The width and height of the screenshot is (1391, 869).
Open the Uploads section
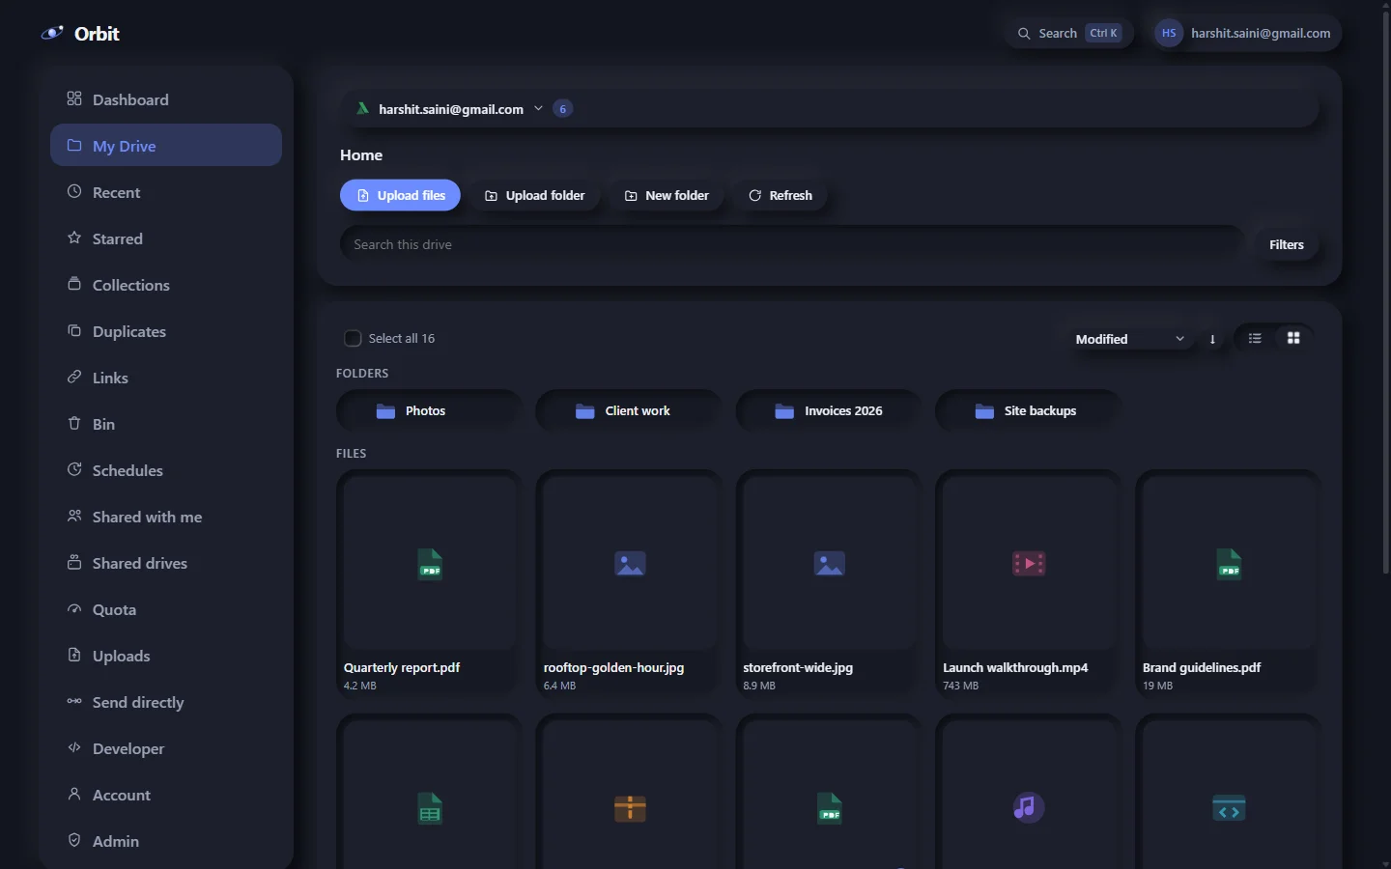pos(166,655)
